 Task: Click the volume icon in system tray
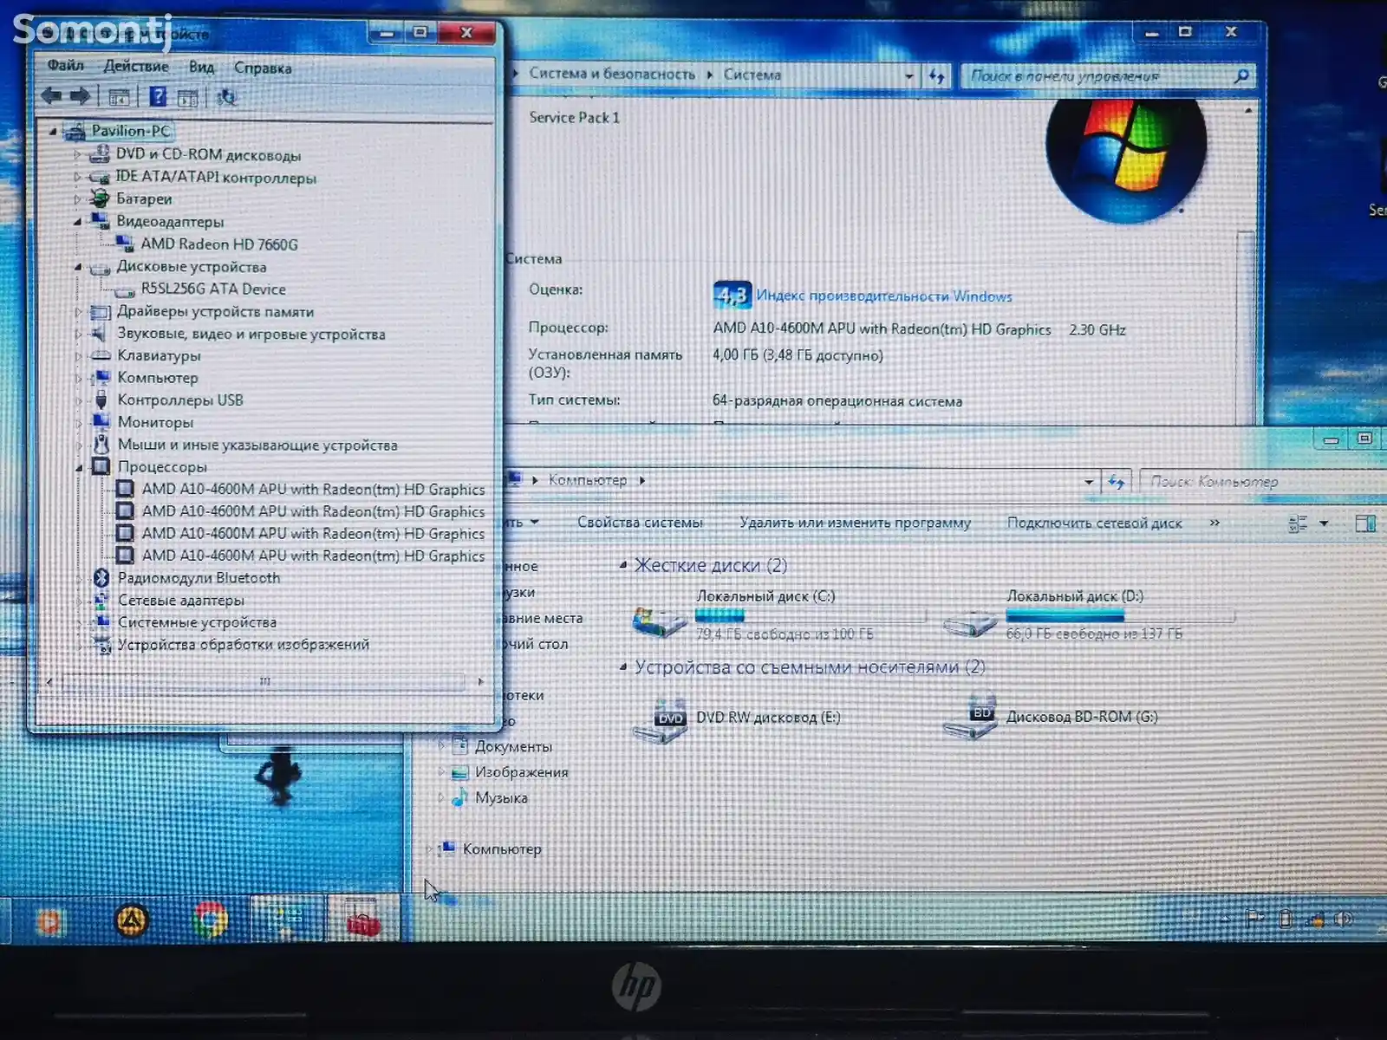[x=1345, y=919]
